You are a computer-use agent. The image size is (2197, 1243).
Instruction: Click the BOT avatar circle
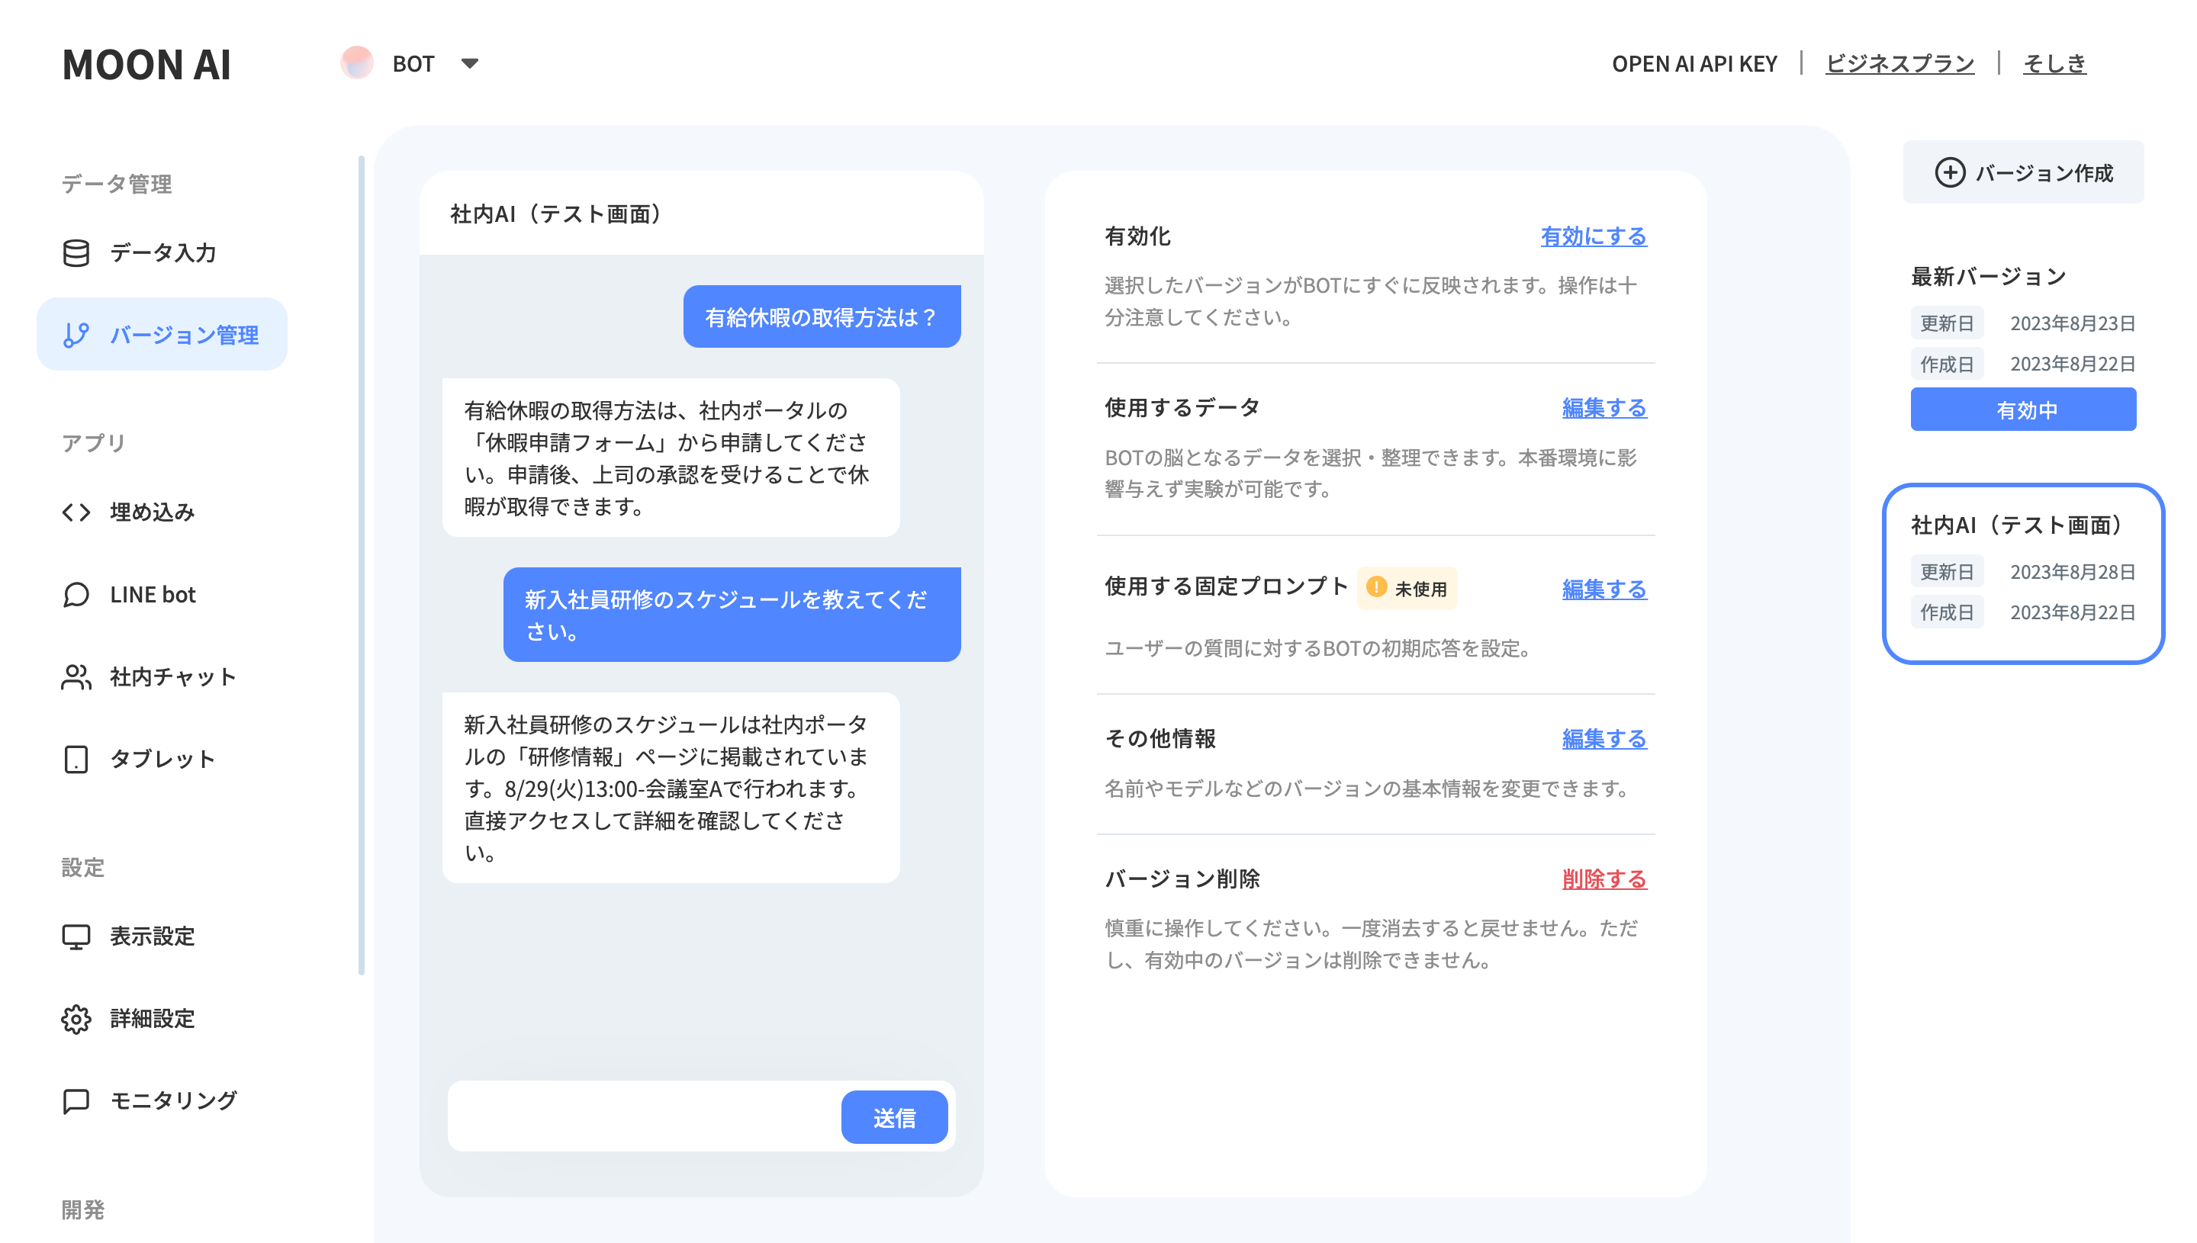coord(357,63)
